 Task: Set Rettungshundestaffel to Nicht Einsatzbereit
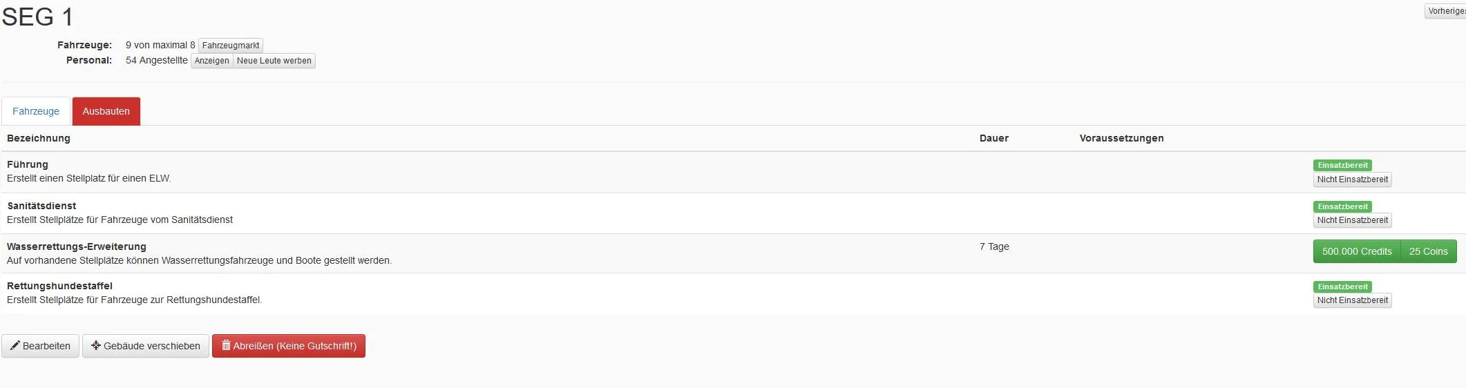(1352, 300)
